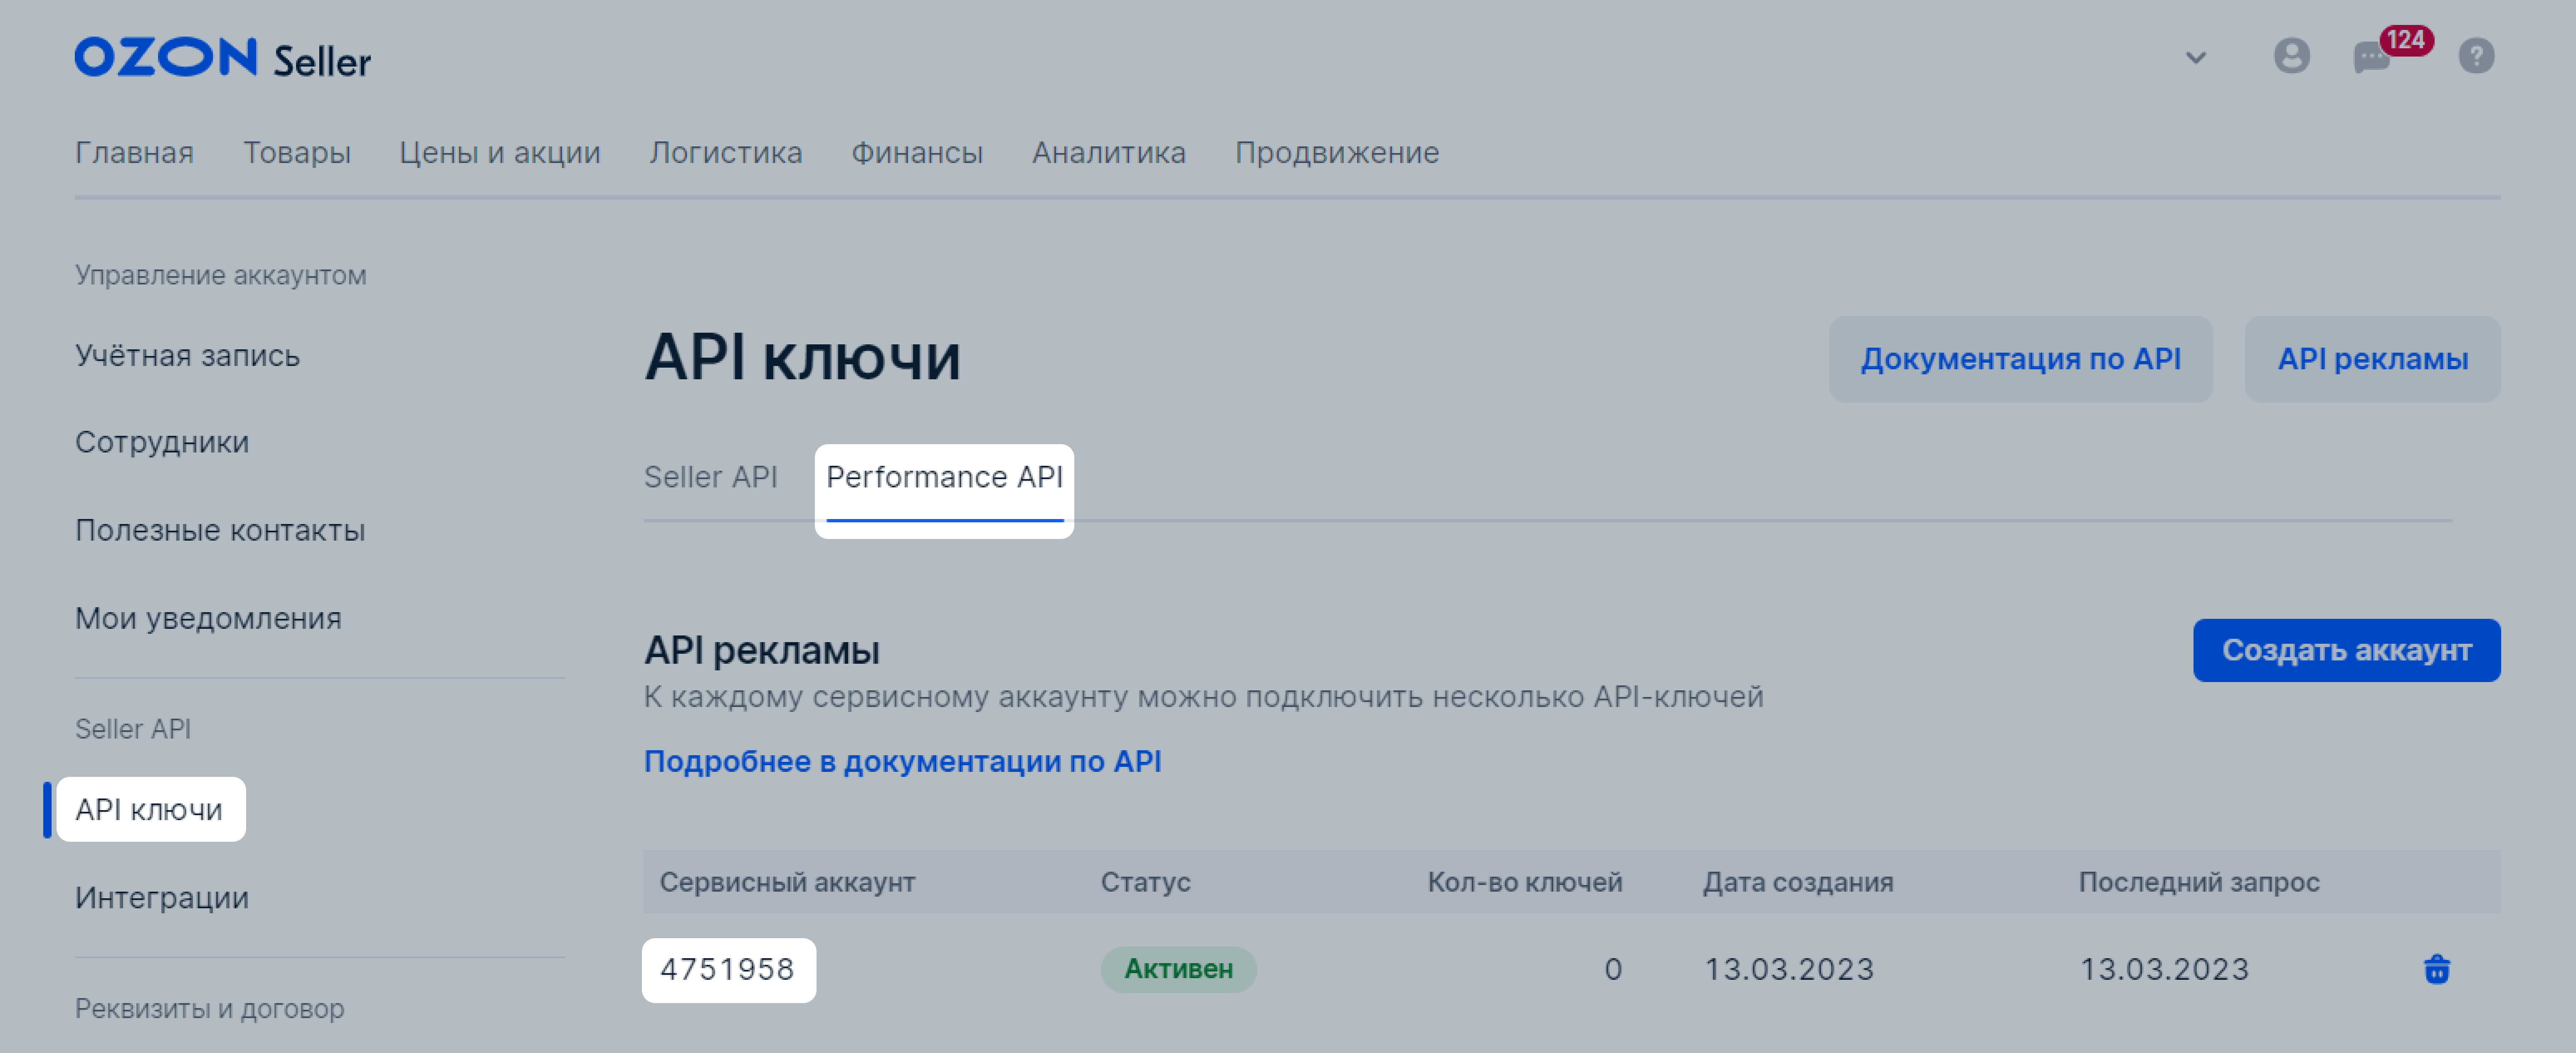Viewport: 2576px width, 1053px height.
Task: Open the chat messages icon with 124 badge
Action: coord(2371,58)
